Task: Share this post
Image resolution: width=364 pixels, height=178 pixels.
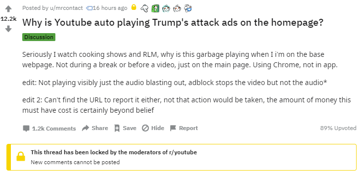Action: [95, 128]
